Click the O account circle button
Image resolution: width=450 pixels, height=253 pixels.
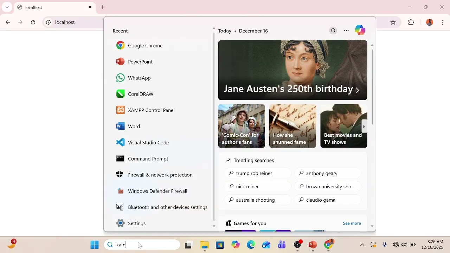[x=333, y=31]
